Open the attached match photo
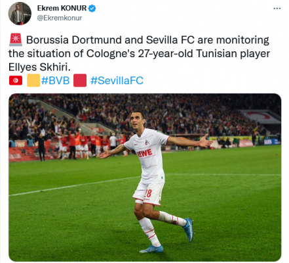This screenshot has width=289, height=263. 145,178
